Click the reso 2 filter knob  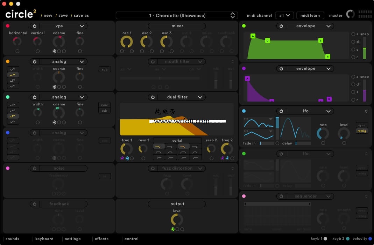pyautogui.click(x=211, y=149)
